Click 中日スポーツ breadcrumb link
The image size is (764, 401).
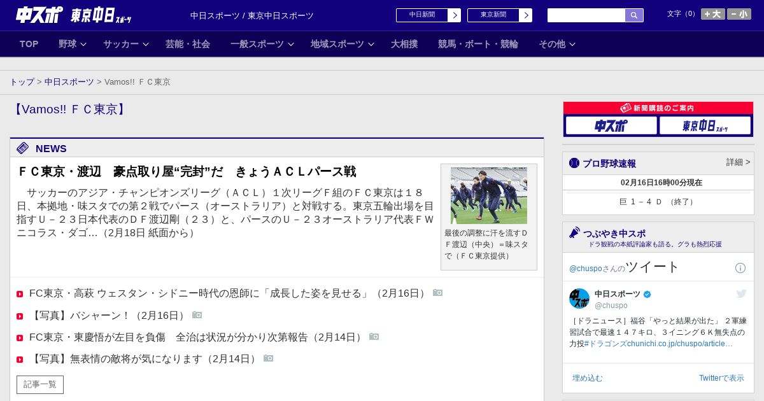pyautogui.click(x=69, y=82)
